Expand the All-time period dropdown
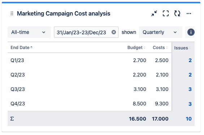Viewport: 204px width, 135px height. click(29, 32)
